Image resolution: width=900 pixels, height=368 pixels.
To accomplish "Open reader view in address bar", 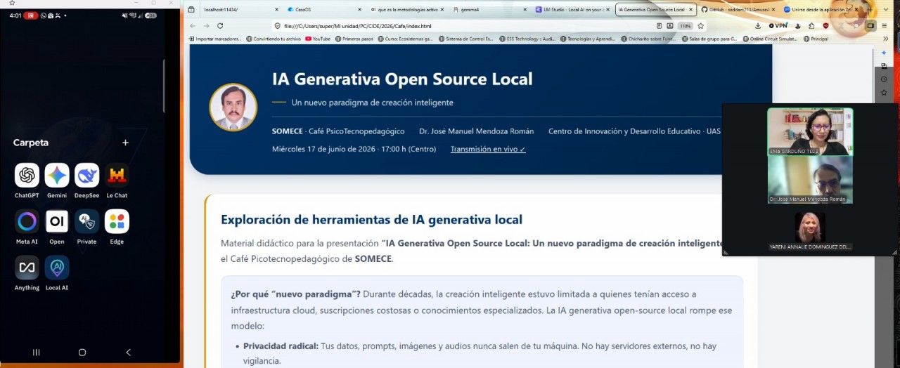I will coord(660,26).
